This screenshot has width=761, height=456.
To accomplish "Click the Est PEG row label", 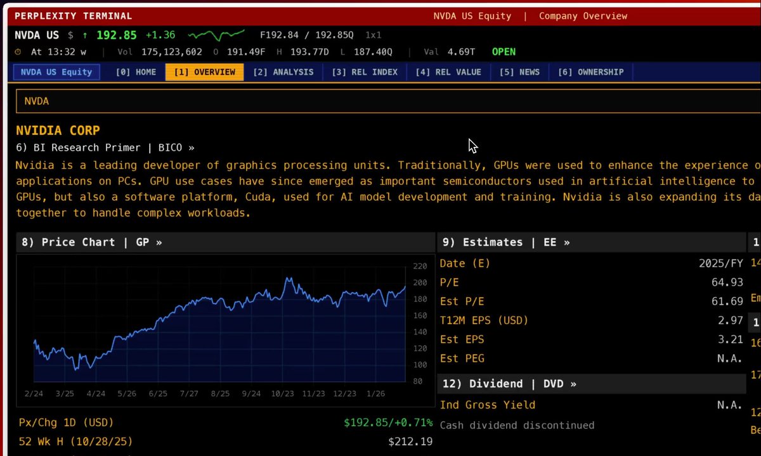I will pyautogui.click(x=462, y=358).
